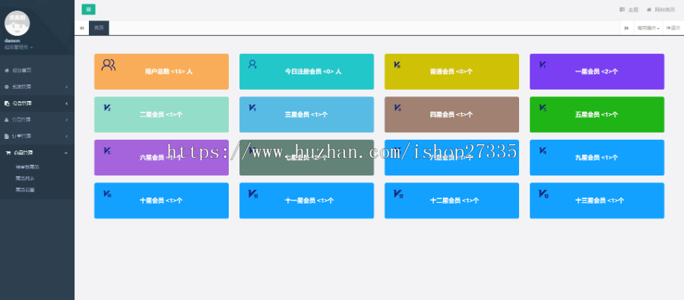Click the 五星会员 <1>个 label
Screen dimensions: 684x300
597,115
